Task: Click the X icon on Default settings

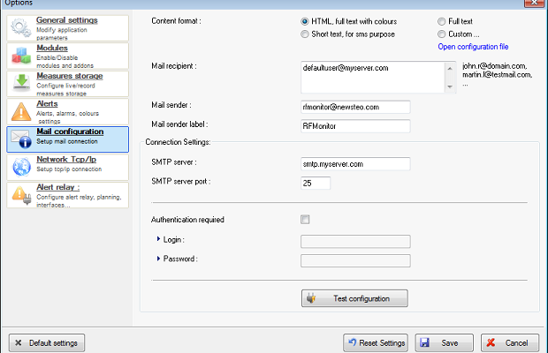Action: (19, 343)
